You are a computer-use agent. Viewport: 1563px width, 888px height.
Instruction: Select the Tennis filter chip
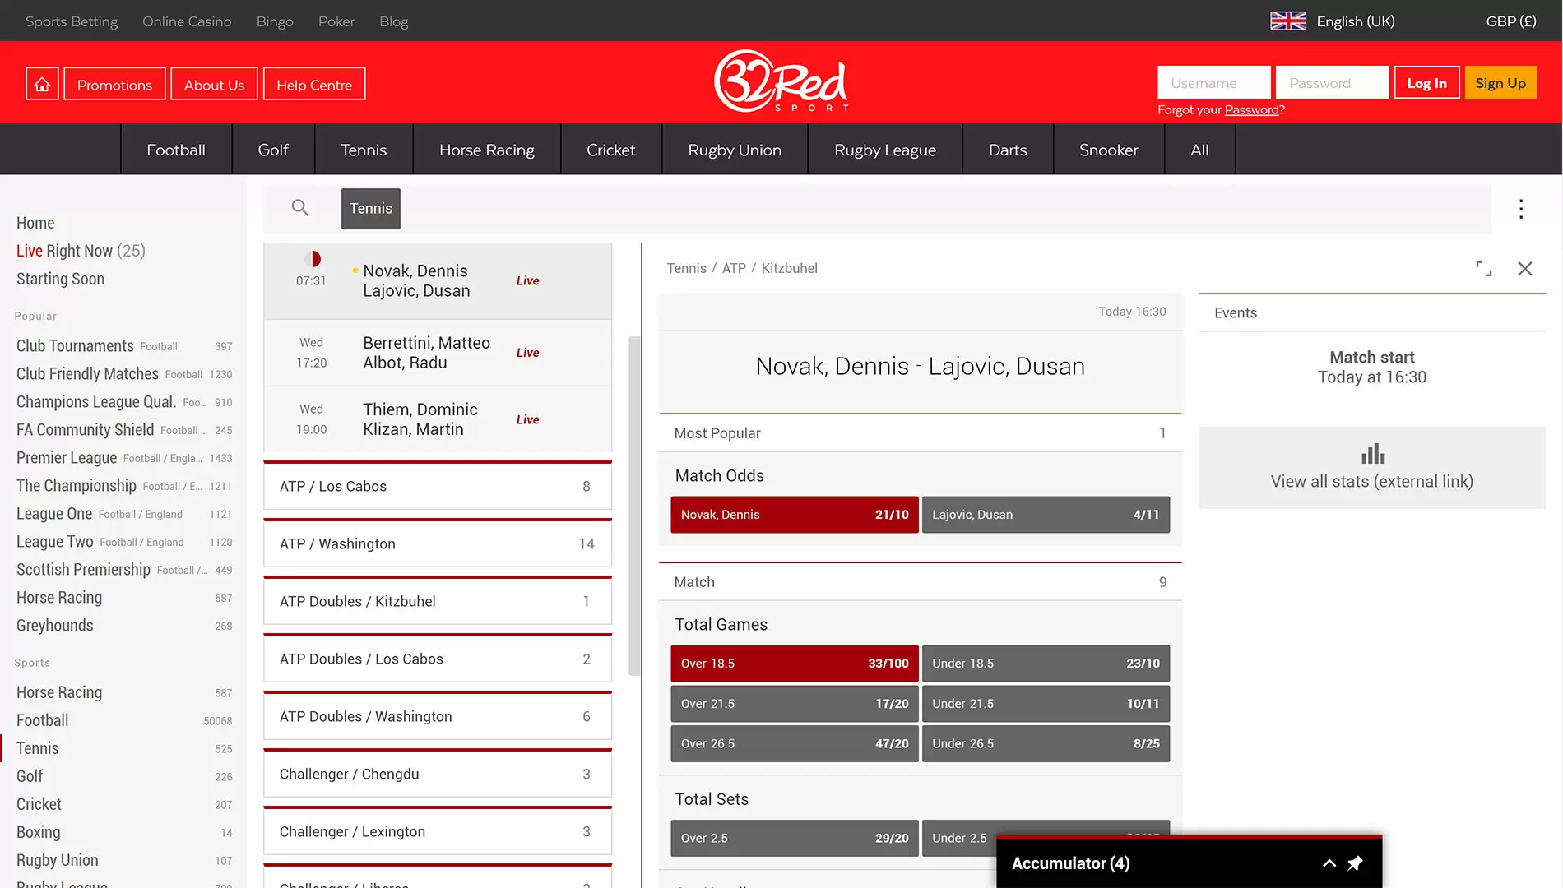click(371, 209)
